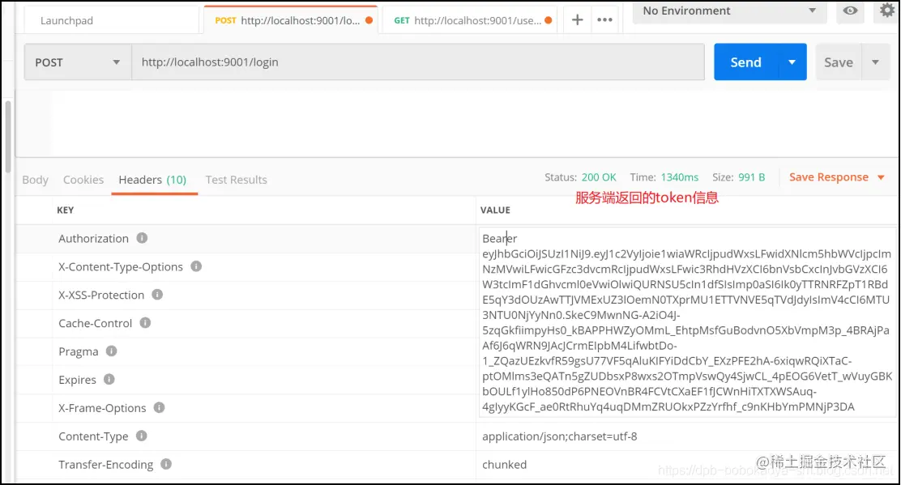Expand Send button dropdown arrow
The image size is (901, 485).
(792, 62)
